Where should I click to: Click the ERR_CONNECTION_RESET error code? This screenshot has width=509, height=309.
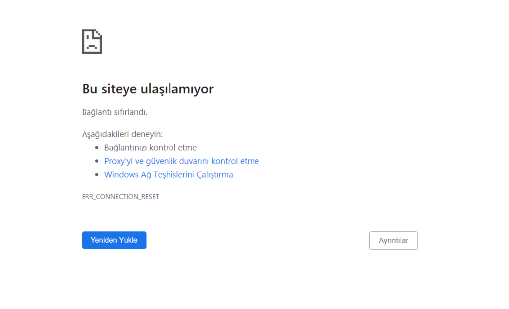tap(120, 197)
